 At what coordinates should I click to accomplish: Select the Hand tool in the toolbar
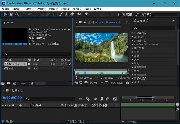(11, 14)
